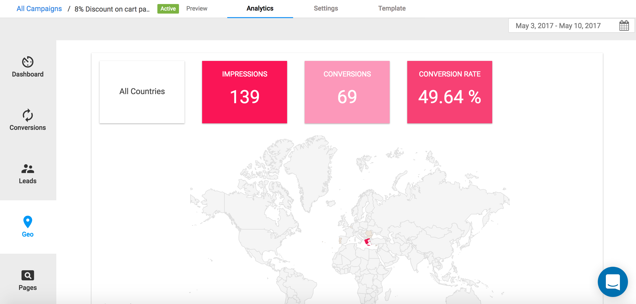Switch to the Analytics tab

(260, 9)
